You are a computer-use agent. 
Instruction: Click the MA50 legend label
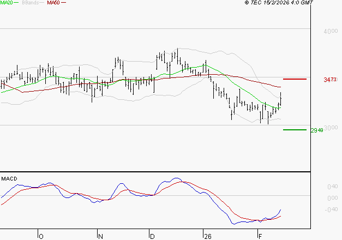pyautogui.click(x=53, y=3)
